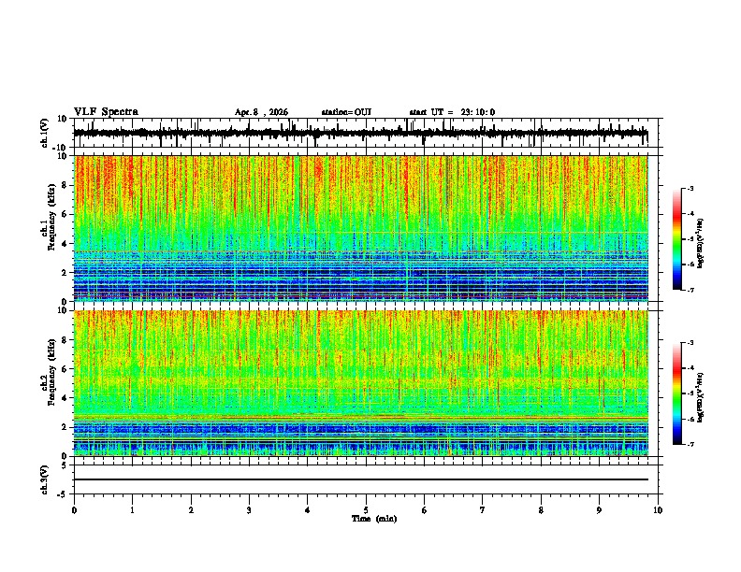Click time axis tick label "4"
741x572 pixels.
click(308, 510)
